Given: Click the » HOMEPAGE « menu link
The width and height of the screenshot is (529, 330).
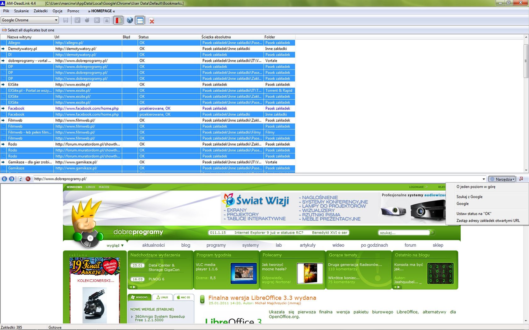Looking at the screenshot, I should [x=102, y=11].
